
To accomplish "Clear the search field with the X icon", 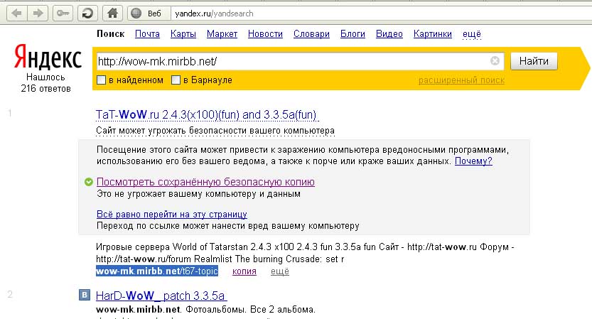I will click(x=495, y=61).
